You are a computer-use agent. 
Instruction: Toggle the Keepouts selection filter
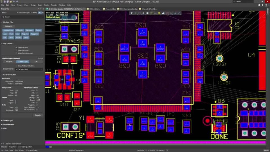[30, 30]
